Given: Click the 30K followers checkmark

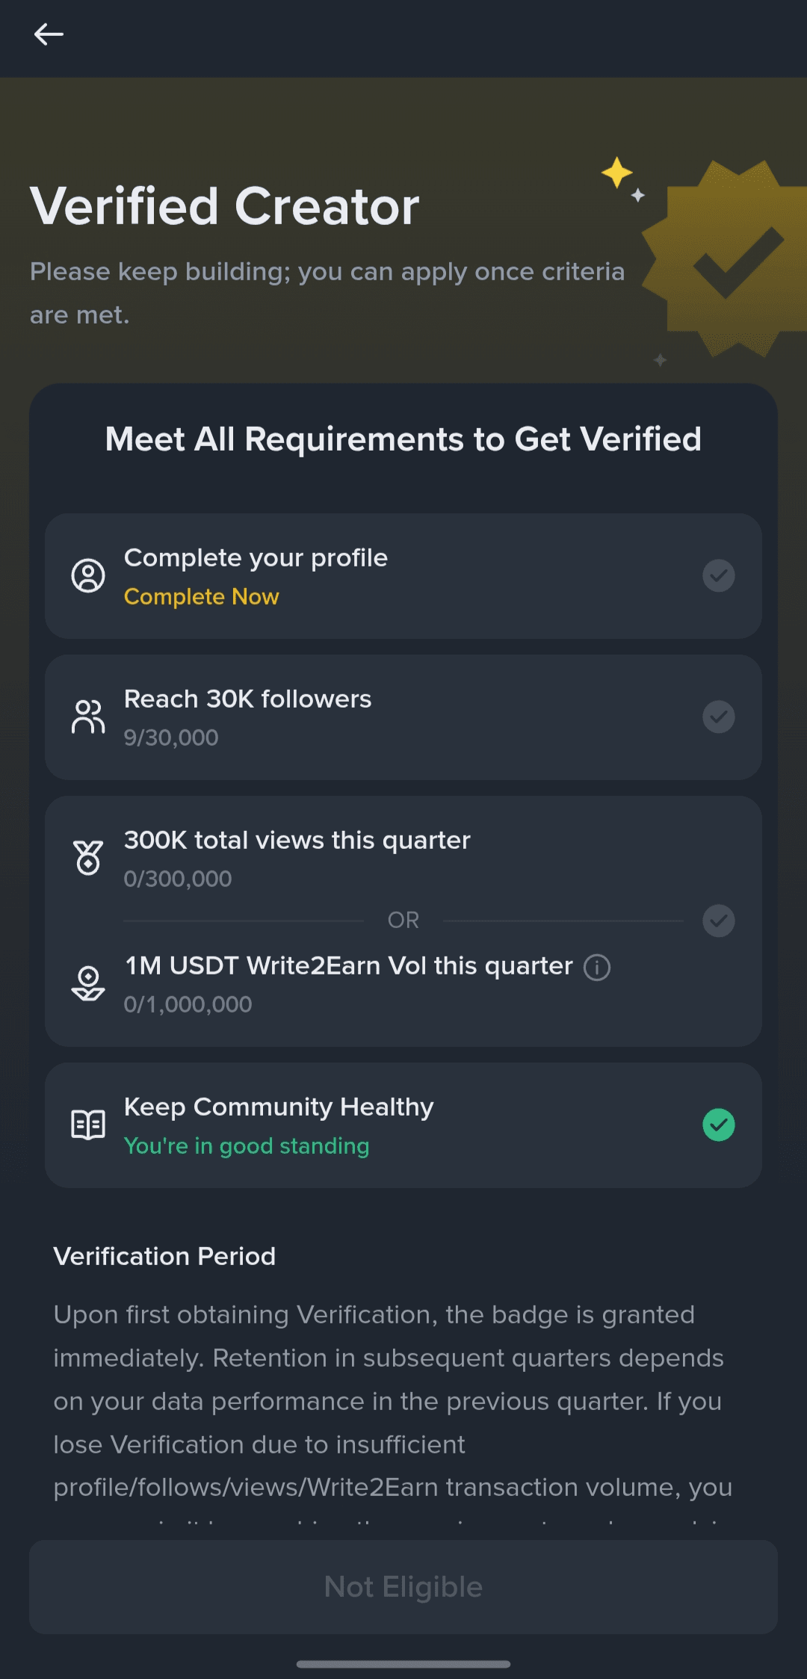Looking at the screenshot, I should point(718,717).
